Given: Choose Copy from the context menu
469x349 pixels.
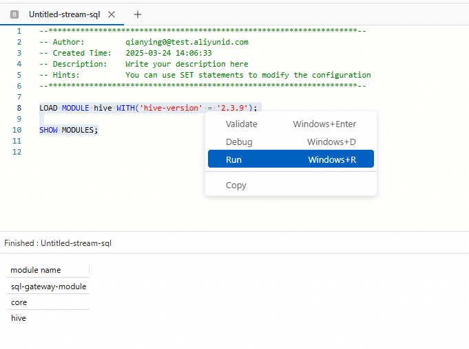Looking at the screenshot, I should 291,185.
